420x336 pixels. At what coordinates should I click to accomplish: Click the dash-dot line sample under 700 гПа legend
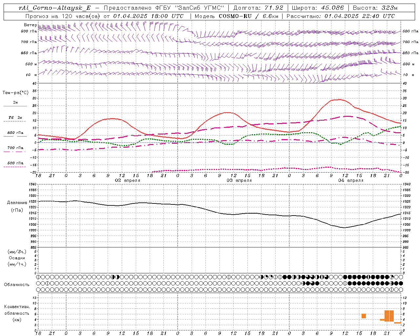tap(15, 152)
